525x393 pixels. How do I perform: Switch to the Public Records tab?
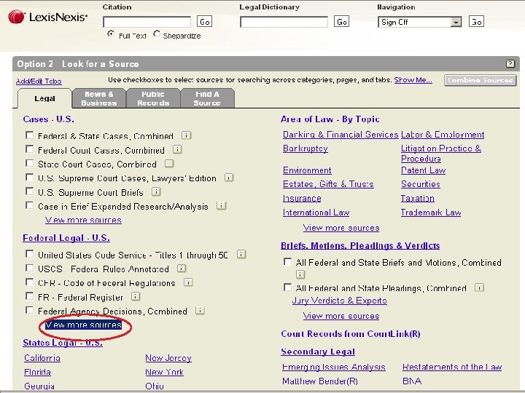[x=153, y=98]
